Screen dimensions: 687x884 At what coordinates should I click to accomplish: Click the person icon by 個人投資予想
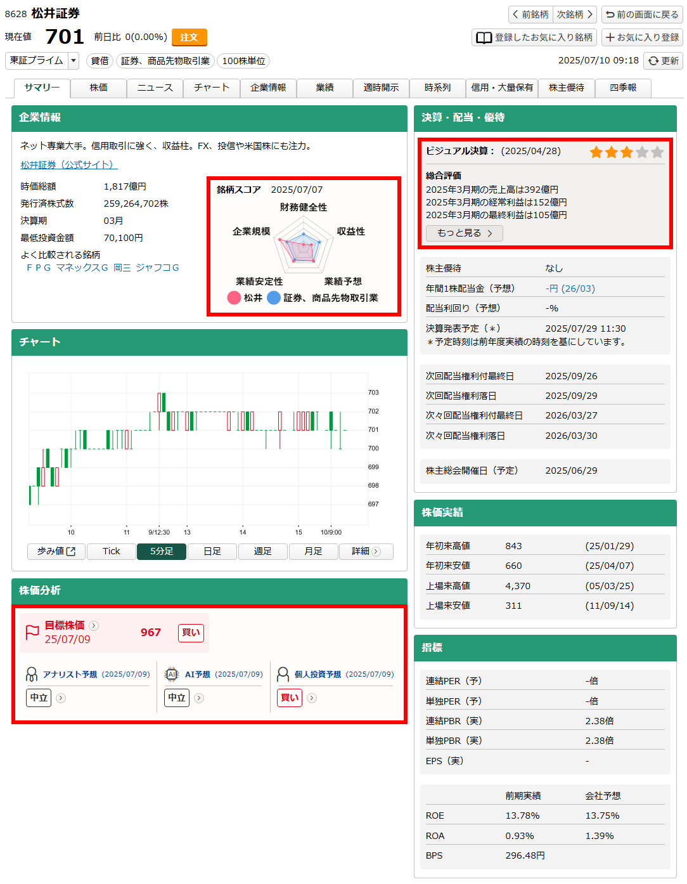pos(283,674)
